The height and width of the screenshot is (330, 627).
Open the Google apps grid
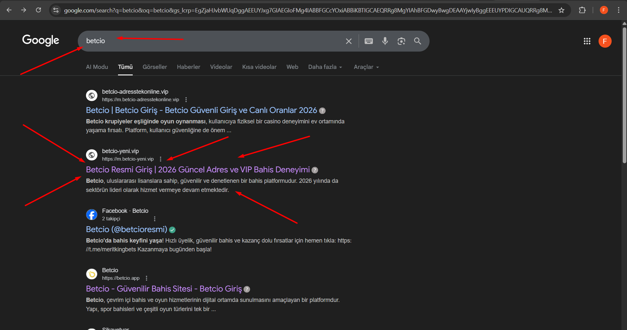tap(587, 41)
